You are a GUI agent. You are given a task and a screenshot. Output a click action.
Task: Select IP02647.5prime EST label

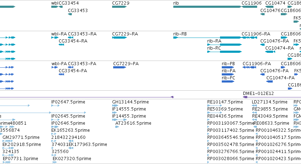click(x=68, y=102)
